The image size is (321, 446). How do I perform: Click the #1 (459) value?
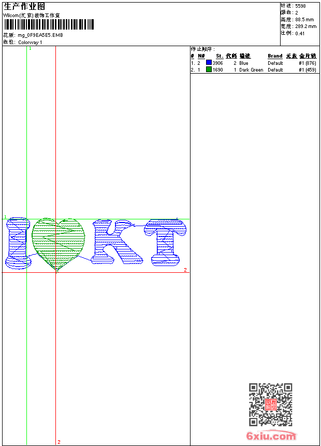(x=308, y=70)
